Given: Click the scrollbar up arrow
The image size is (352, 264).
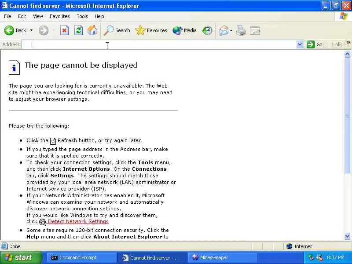Looking at the screenshot, I should 347,54.
